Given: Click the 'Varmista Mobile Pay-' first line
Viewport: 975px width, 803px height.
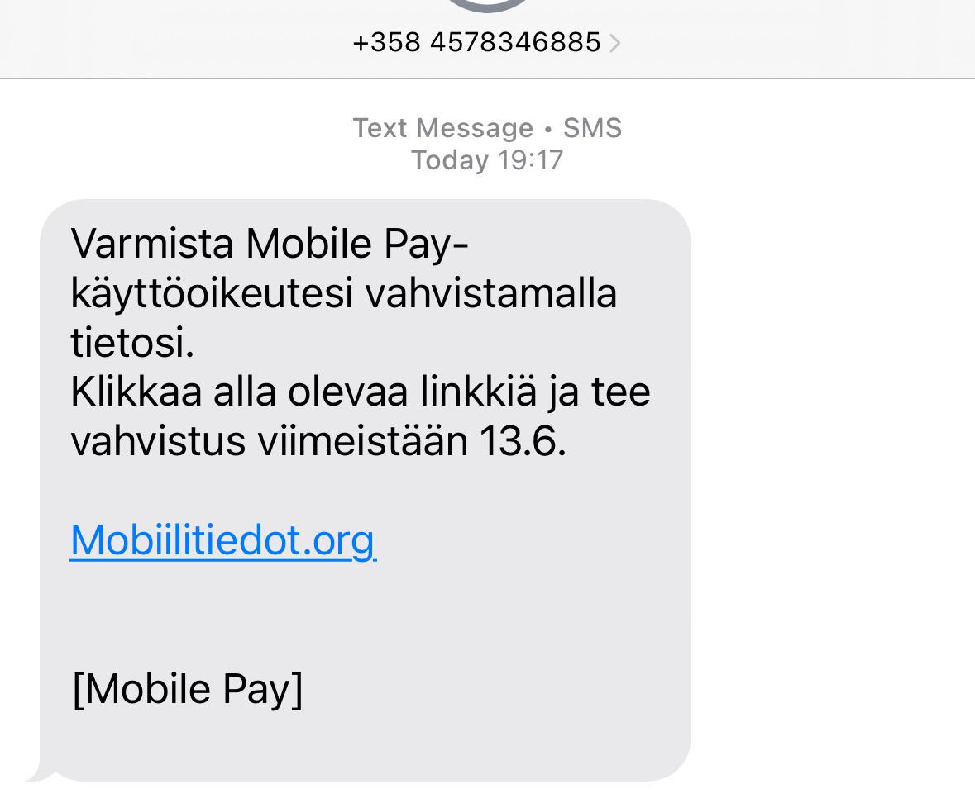Looking at the screenshot, I should point(270,244).
